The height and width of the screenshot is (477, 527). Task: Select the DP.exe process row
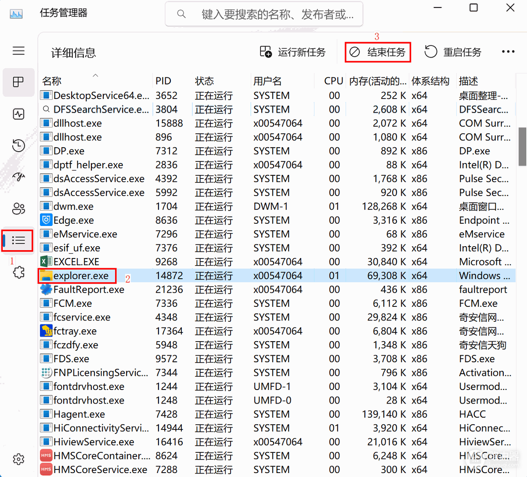coord(277,151)
